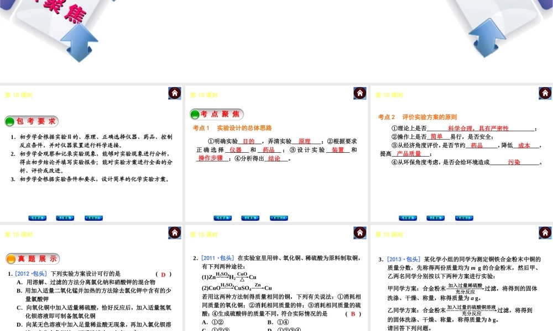Click the middle blue nav button on 考点2 slide
Screen dimensions: 553x331
click(x=435, y=218)
